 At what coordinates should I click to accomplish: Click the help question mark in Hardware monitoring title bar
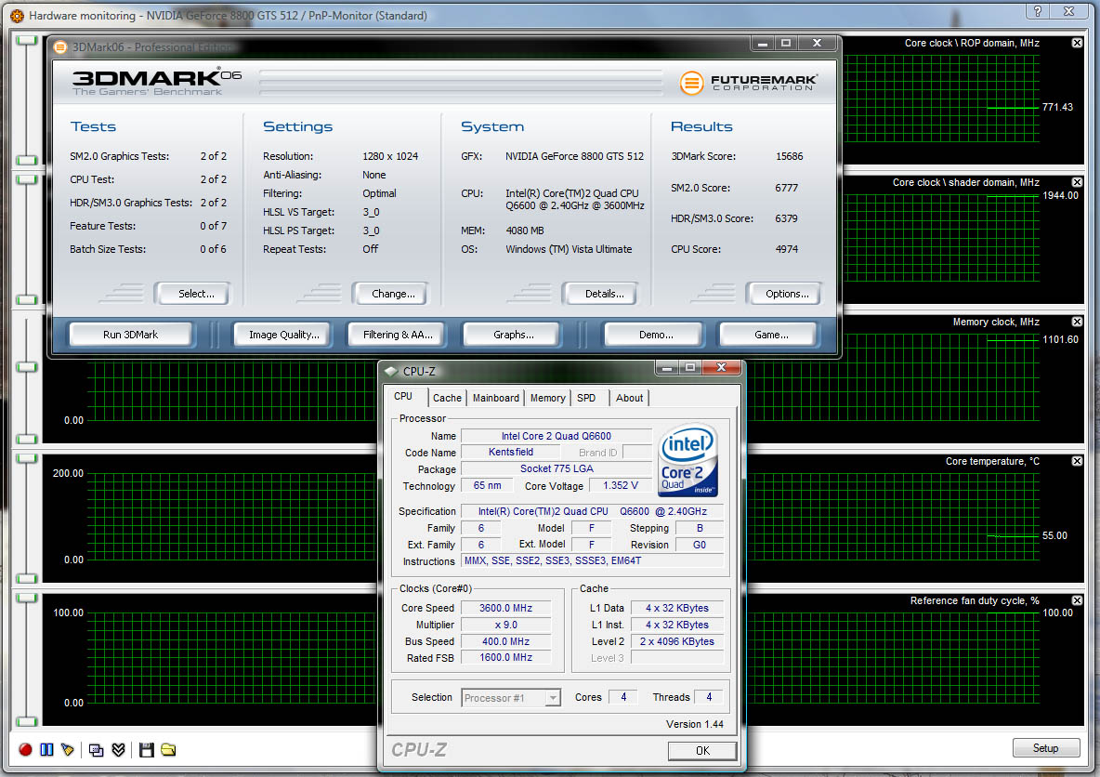(1038, 11)
